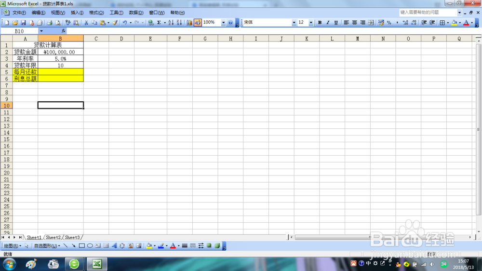Screen dimensions: 482x271
Task: Decrease indent icon in formatting toolbar
Action: (424, 23)
